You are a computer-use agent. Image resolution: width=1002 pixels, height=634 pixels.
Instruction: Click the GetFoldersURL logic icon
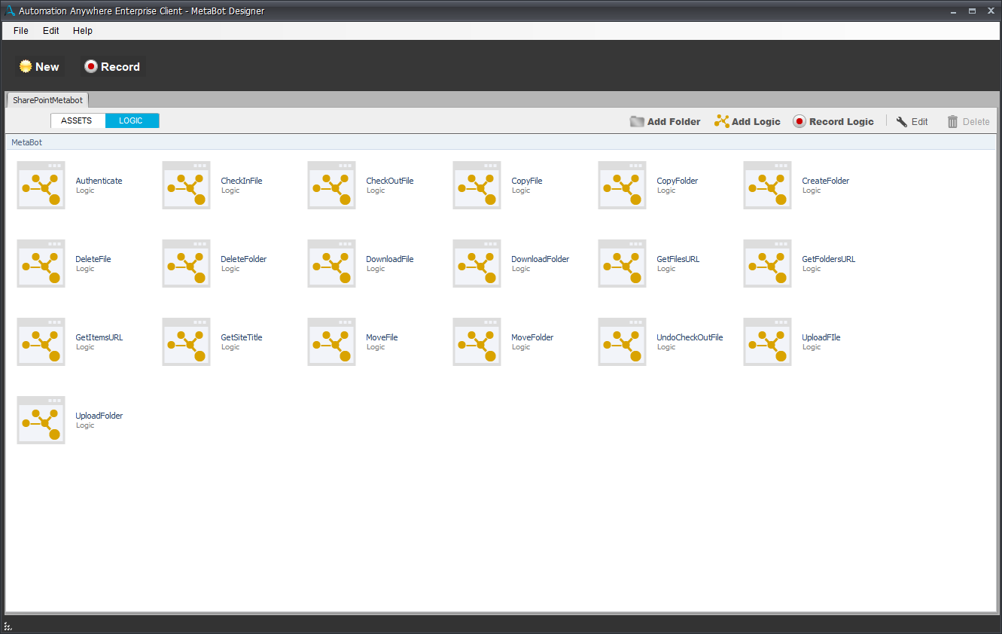[767, 264]
